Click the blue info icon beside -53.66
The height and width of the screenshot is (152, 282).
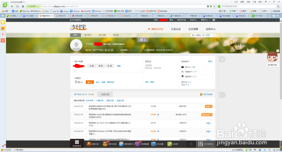point(158,131)
